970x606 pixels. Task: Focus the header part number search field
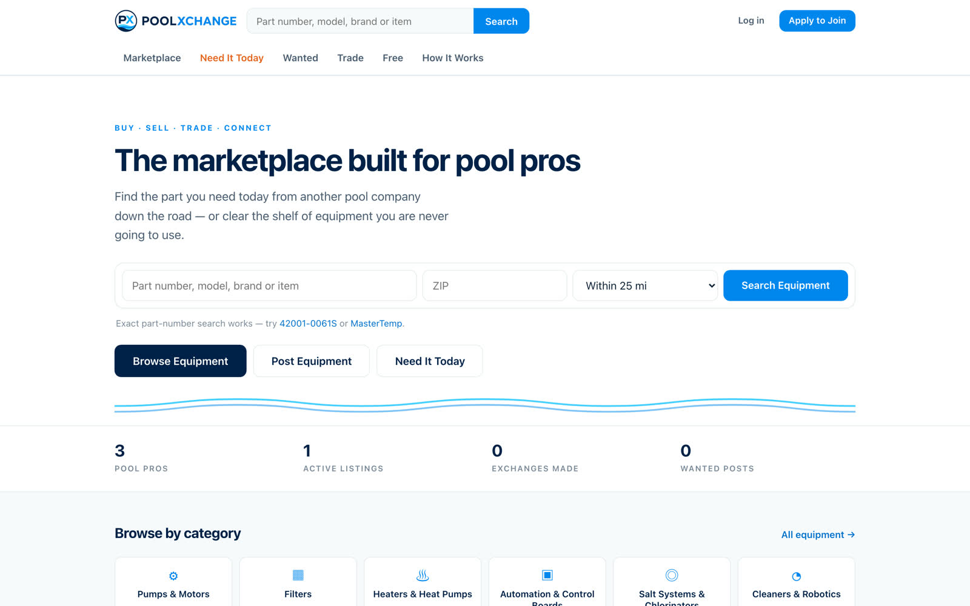[x=360, y=21]
